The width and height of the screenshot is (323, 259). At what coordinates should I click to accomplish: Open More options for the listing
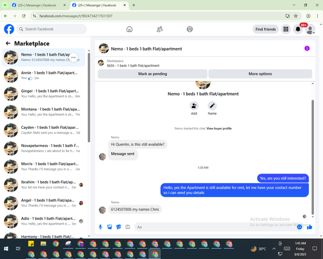tap(260, 74)
